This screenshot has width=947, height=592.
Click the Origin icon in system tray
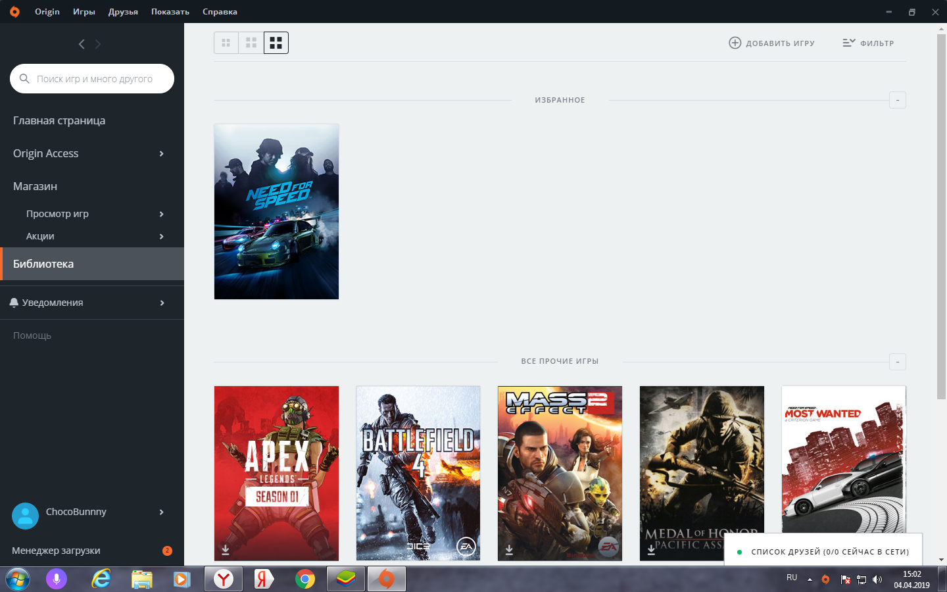click(x=826, y=580)
